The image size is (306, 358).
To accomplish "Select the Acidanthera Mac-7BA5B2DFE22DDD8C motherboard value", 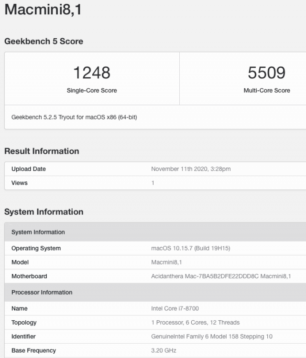I will pos(221,276).
